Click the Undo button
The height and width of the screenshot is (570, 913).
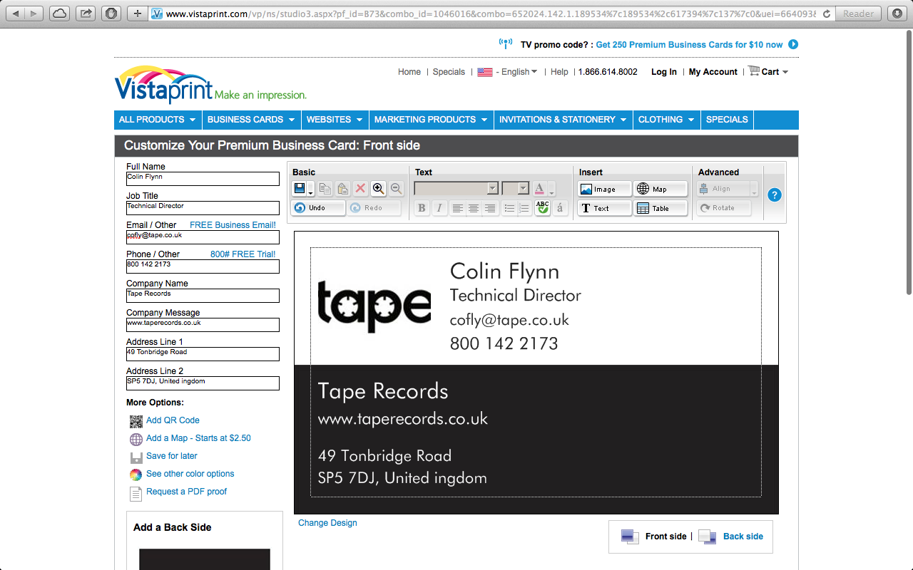pos(318,208)
